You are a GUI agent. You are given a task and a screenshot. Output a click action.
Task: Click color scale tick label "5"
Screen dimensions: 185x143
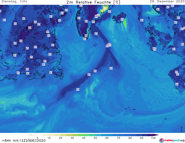(37, 138)
